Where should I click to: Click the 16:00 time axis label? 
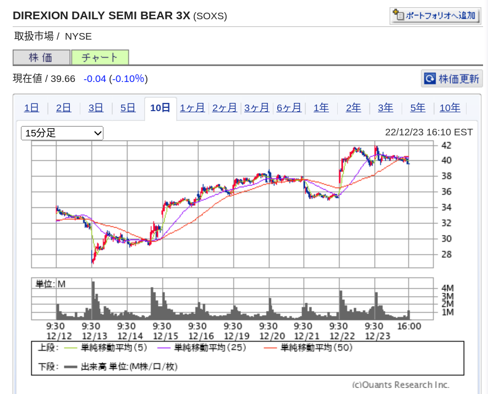[x=409, y=326]
